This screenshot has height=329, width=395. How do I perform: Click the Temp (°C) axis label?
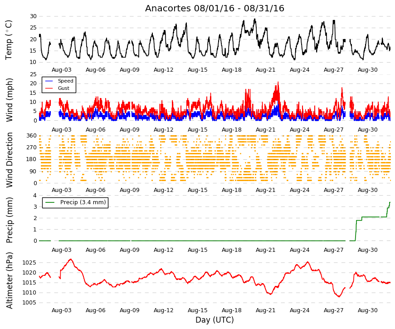[x=9, y=40]
